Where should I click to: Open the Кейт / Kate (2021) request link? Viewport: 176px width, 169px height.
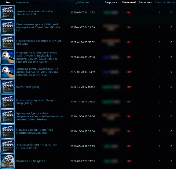tap(28, 87)
